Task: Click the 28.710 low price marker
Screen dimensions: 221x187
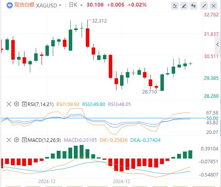Action: pos(150,92)
